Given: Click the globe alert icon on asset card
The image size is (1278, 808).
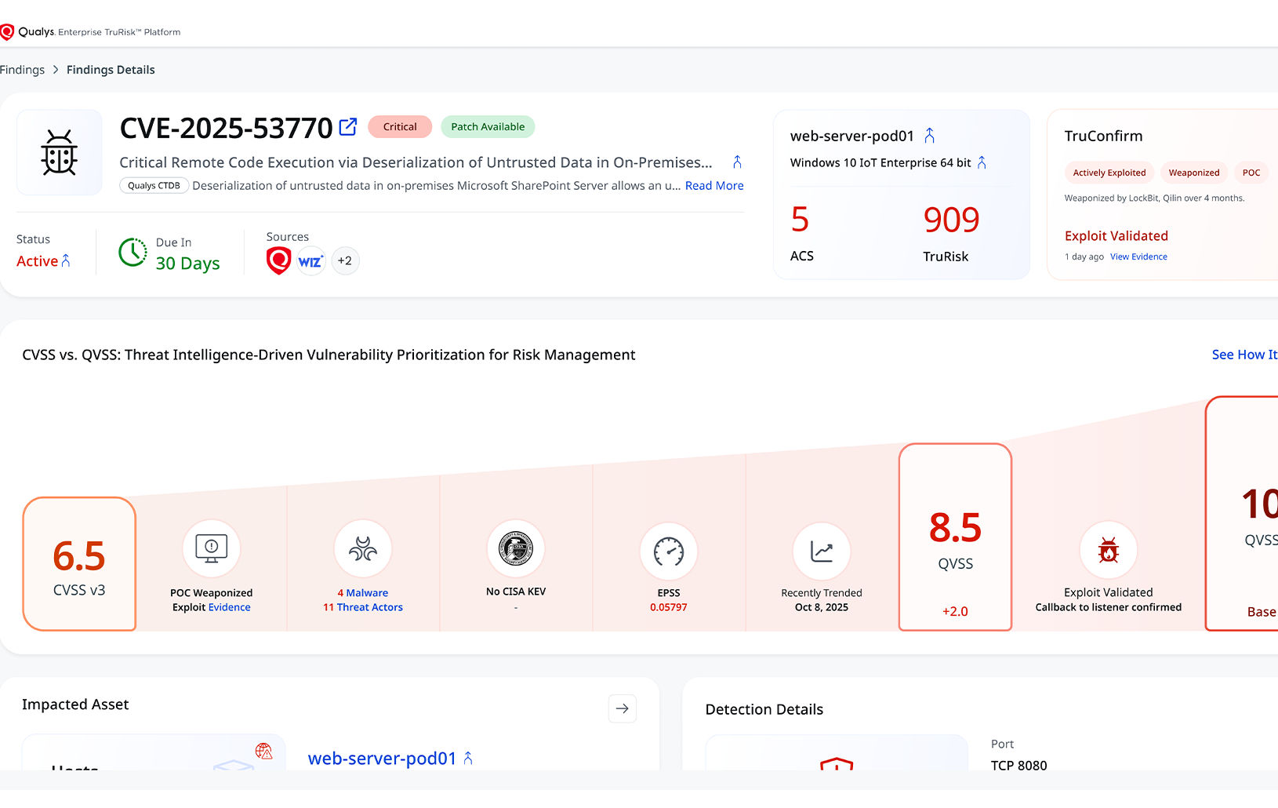Looking at the screenshot, I should click(263, 752).
